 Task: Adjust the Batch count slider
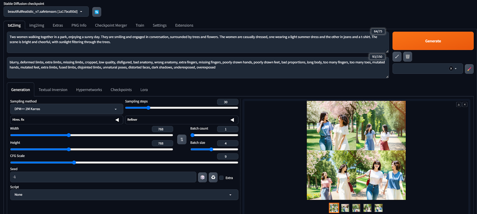click(x=214, y=135)
